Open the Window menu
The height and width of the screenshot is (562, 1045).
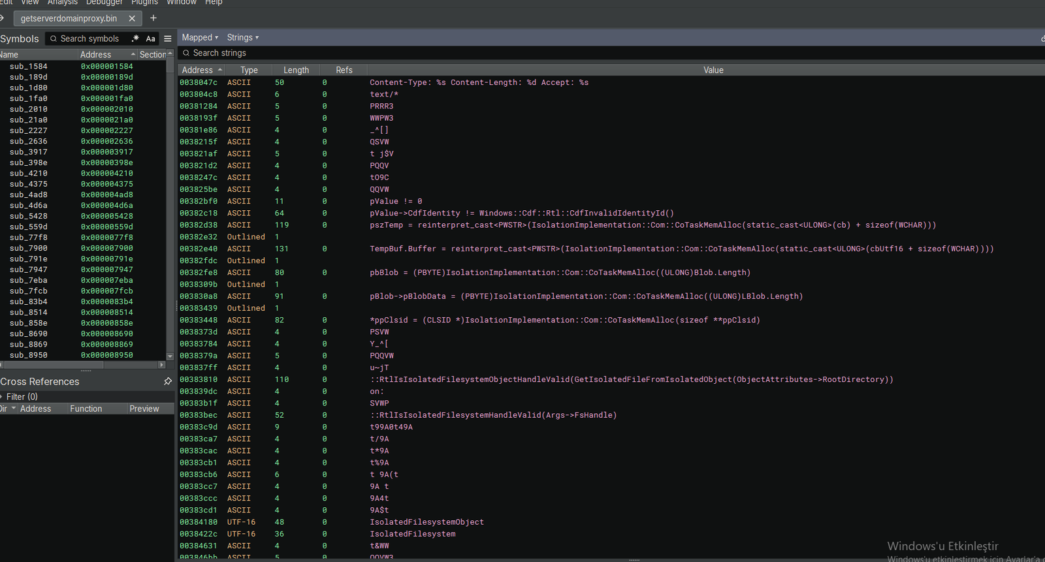pos(182,3)
